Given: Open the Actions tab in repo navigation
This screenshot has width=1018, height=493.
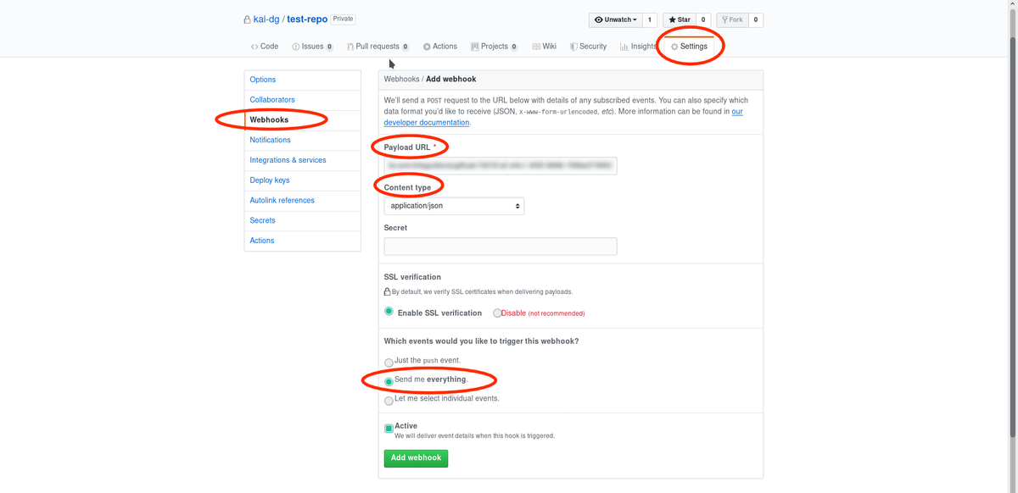Looking at the screenshot, I should pyautogui.click(x=439, y=47).
